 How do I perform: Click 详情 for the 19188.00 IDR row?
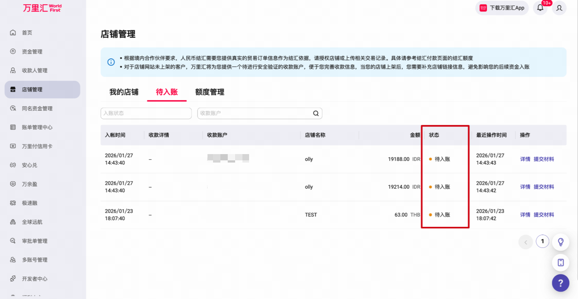pos(525,159)
